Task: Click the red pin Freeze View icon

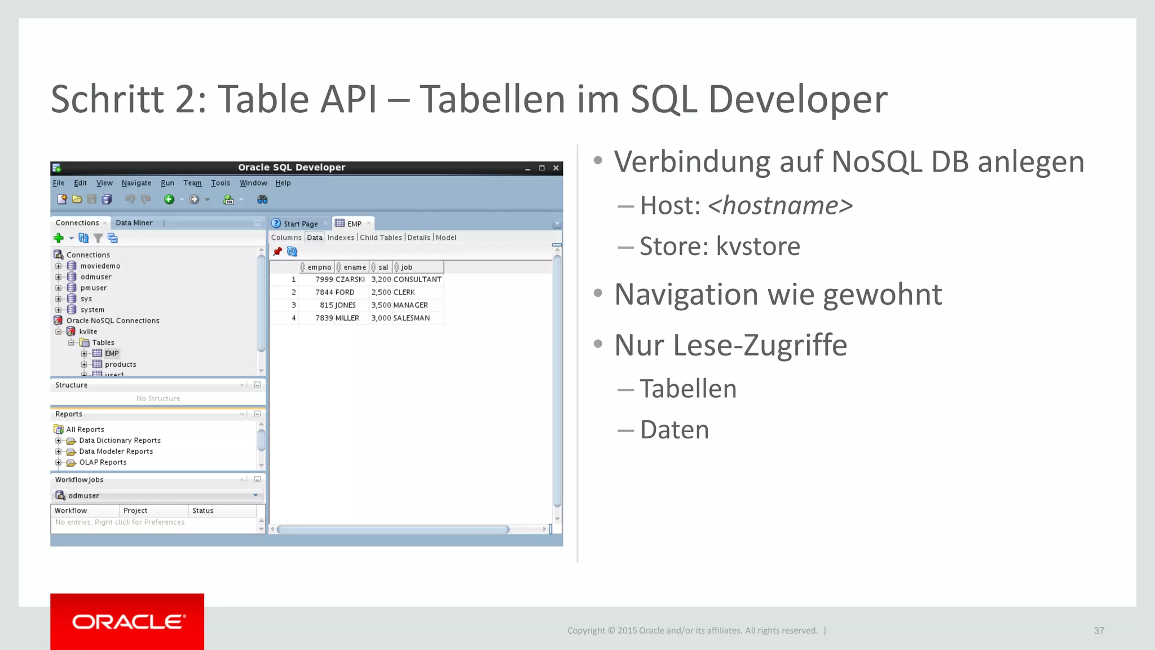Action: pos(277,252)
